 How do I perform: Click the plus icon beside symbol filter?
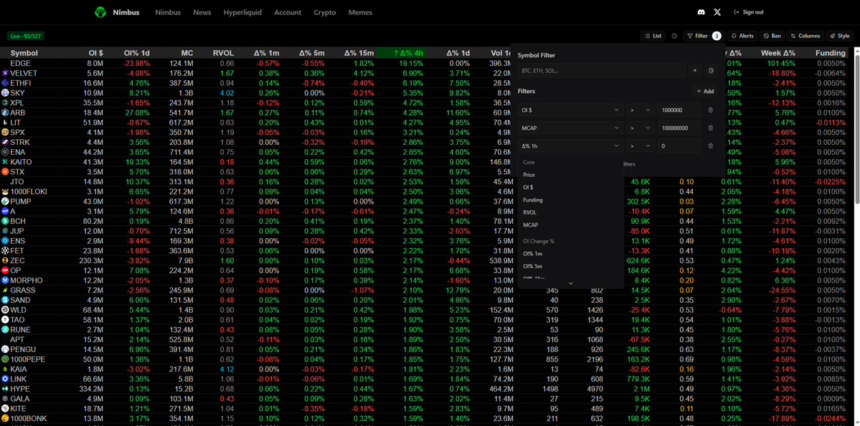pyautogui.click(x=695, y=70)
